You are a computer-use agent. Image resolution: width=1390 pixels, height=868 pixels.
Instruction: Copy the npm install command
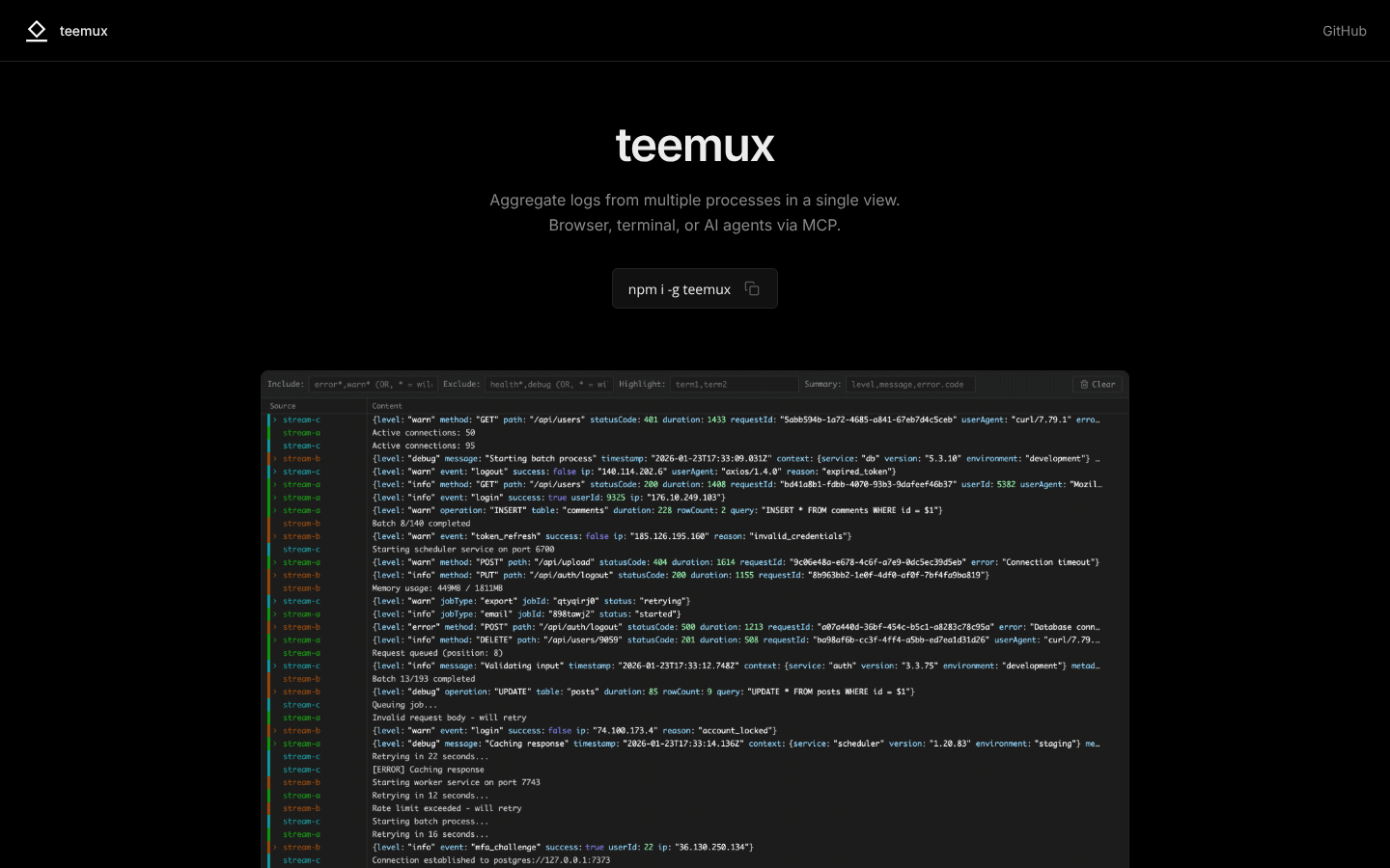pos(752,289)
